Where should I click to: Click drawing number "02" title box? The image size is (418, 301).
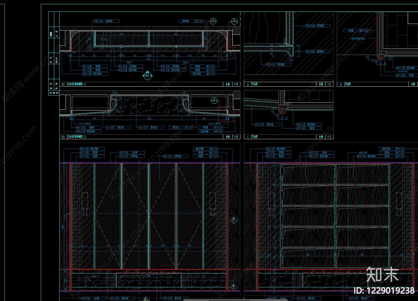[63, 137]
